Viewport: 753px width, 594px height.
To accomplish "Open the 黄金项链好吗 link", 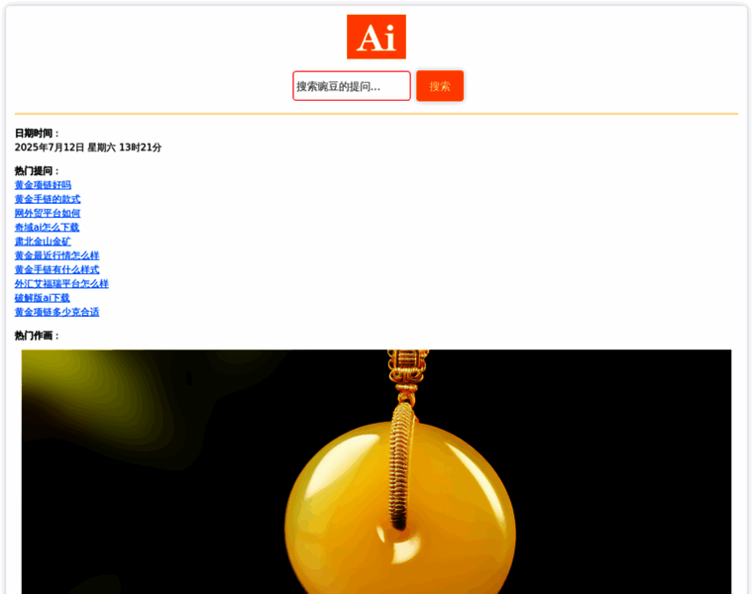I will 43,185.
